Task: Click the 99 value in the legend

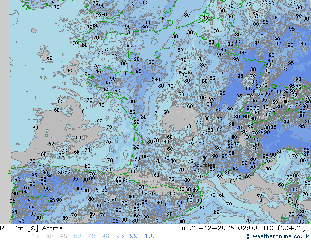Action: (x=134, y=236)
